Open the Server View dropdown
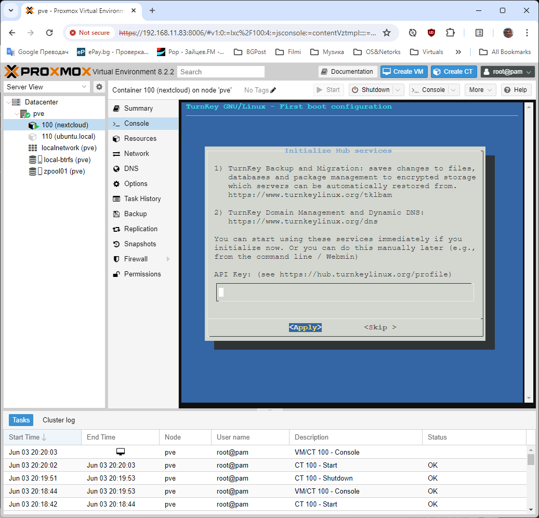Screen dimensions: 539x518 point(46,87)
